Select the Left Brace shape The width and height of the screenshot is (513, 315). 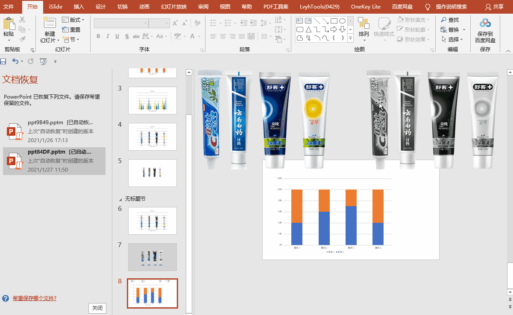tap(334, 38)
